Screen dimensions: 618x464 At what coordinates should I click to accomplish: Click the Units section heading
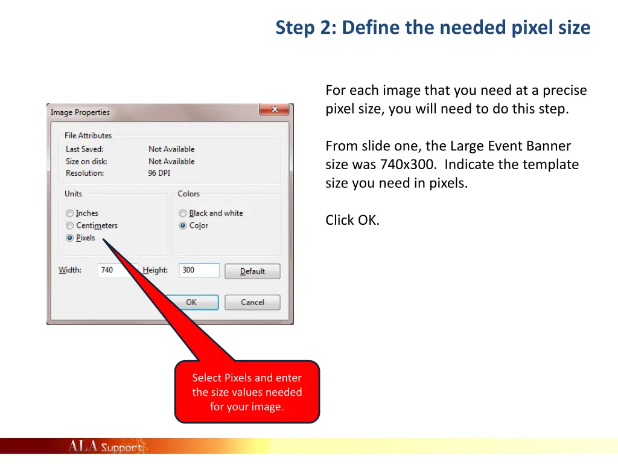tap(73, 193)
